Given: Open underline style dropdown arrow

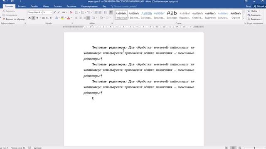Looking at the screenshot, I should pyautogui.click(x=40, y=18).
